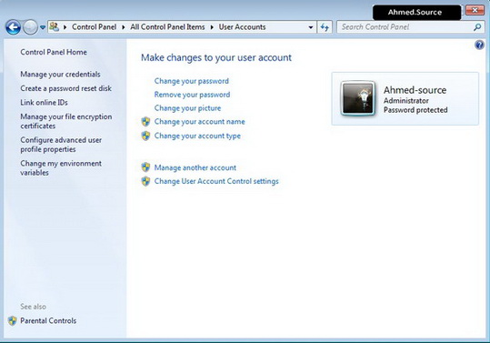The image size is (490, 343).
Task: Click the blue Back arrow button
Action: (x=13, y=27)
